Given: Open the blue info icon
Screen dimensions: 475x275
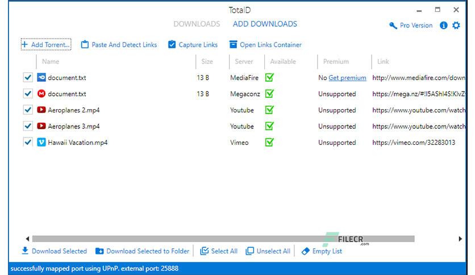Looking at the screenshot, I should [444, 26].
